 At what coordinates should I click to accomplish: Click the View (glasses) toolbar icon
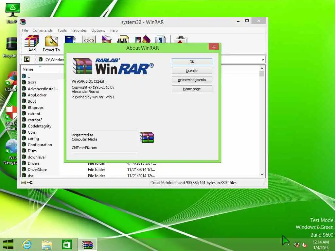pos(89,40)
